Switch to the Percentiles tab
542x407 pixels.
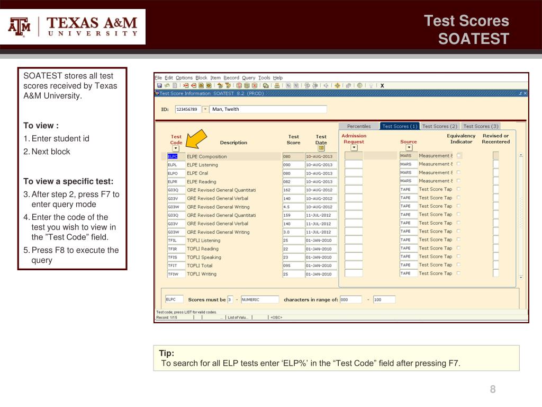(x=359, y=126)
